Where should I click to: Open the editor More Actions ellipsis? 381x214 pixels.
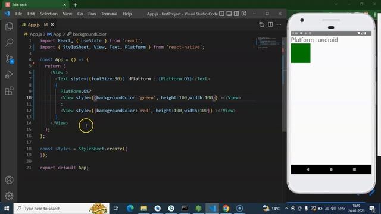pos(279,24)
